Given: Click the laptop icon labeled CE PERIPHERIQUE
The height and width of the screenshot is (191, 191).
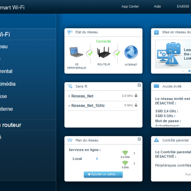Looking at the screenshot, I should (76, 53).
